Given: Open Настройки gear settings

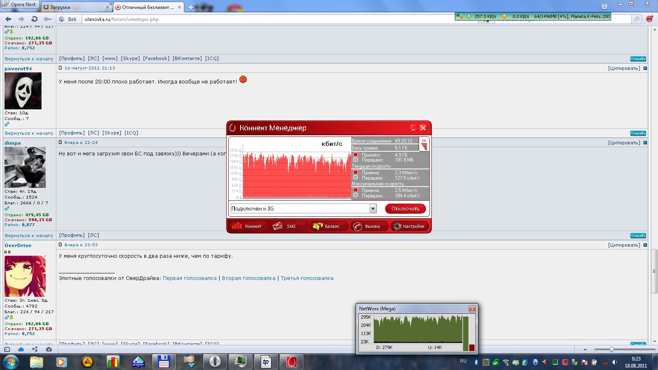Looking at the screenshot, I should (408, 226).
